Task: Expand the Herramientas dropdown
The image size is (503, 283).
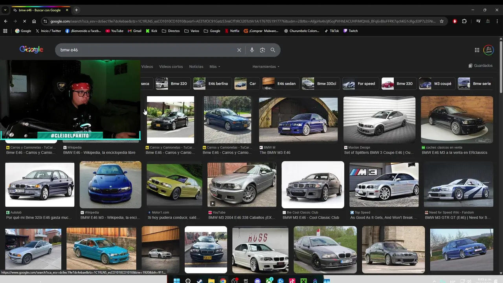Action: (x=266, y=66)
